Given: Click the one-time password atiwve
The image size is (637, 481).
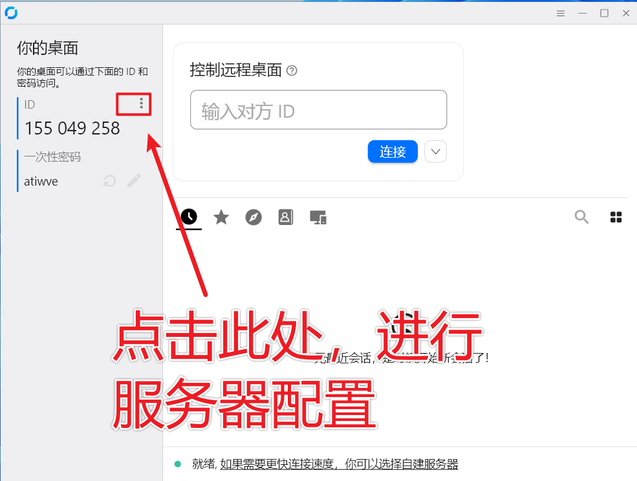Looking at the screenshot, I should point(41,182).
